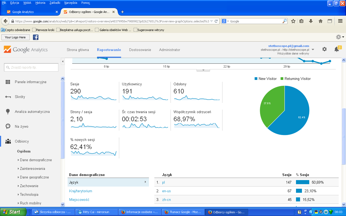Open Skrzynka odbiorcza taskbar window

pos(53,212)
